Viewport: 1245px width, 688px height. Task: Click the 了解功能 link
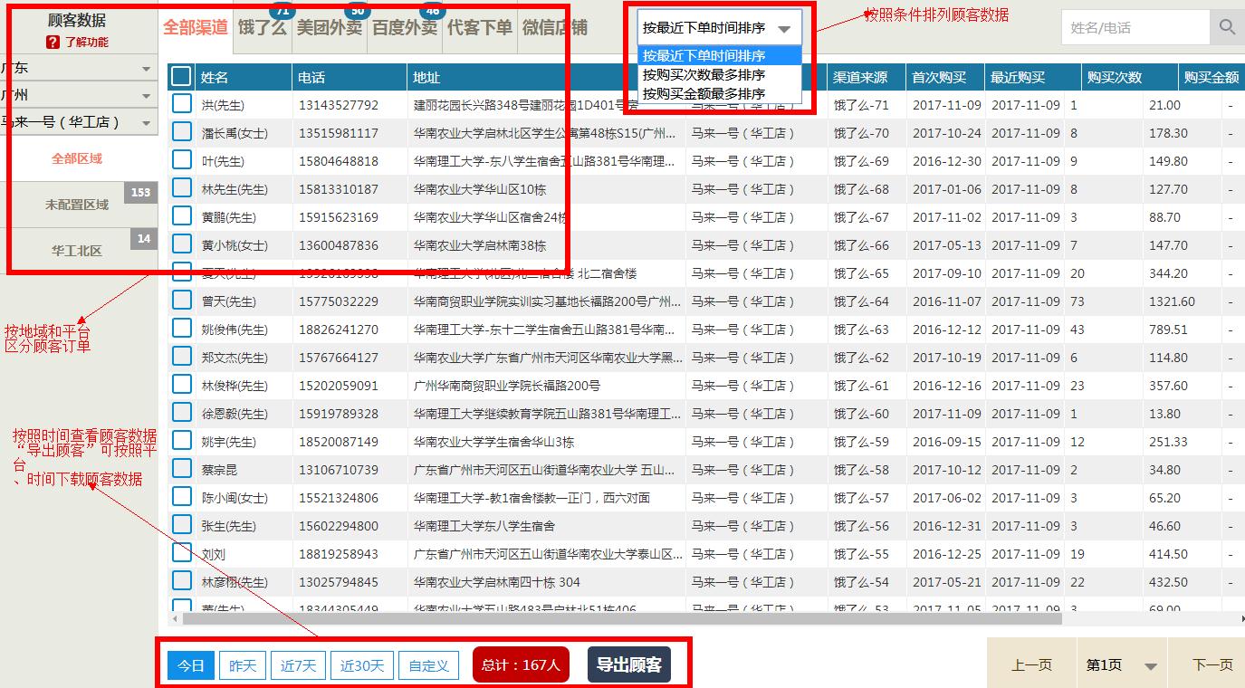87,43
